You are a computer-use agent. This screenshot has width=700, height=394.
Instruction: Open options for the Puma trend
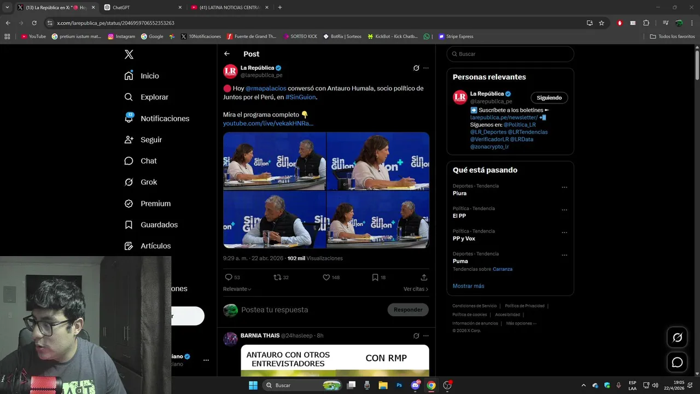564,256
